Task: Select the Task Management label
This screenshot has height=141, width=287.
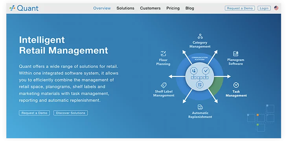Action: [236, 93]
